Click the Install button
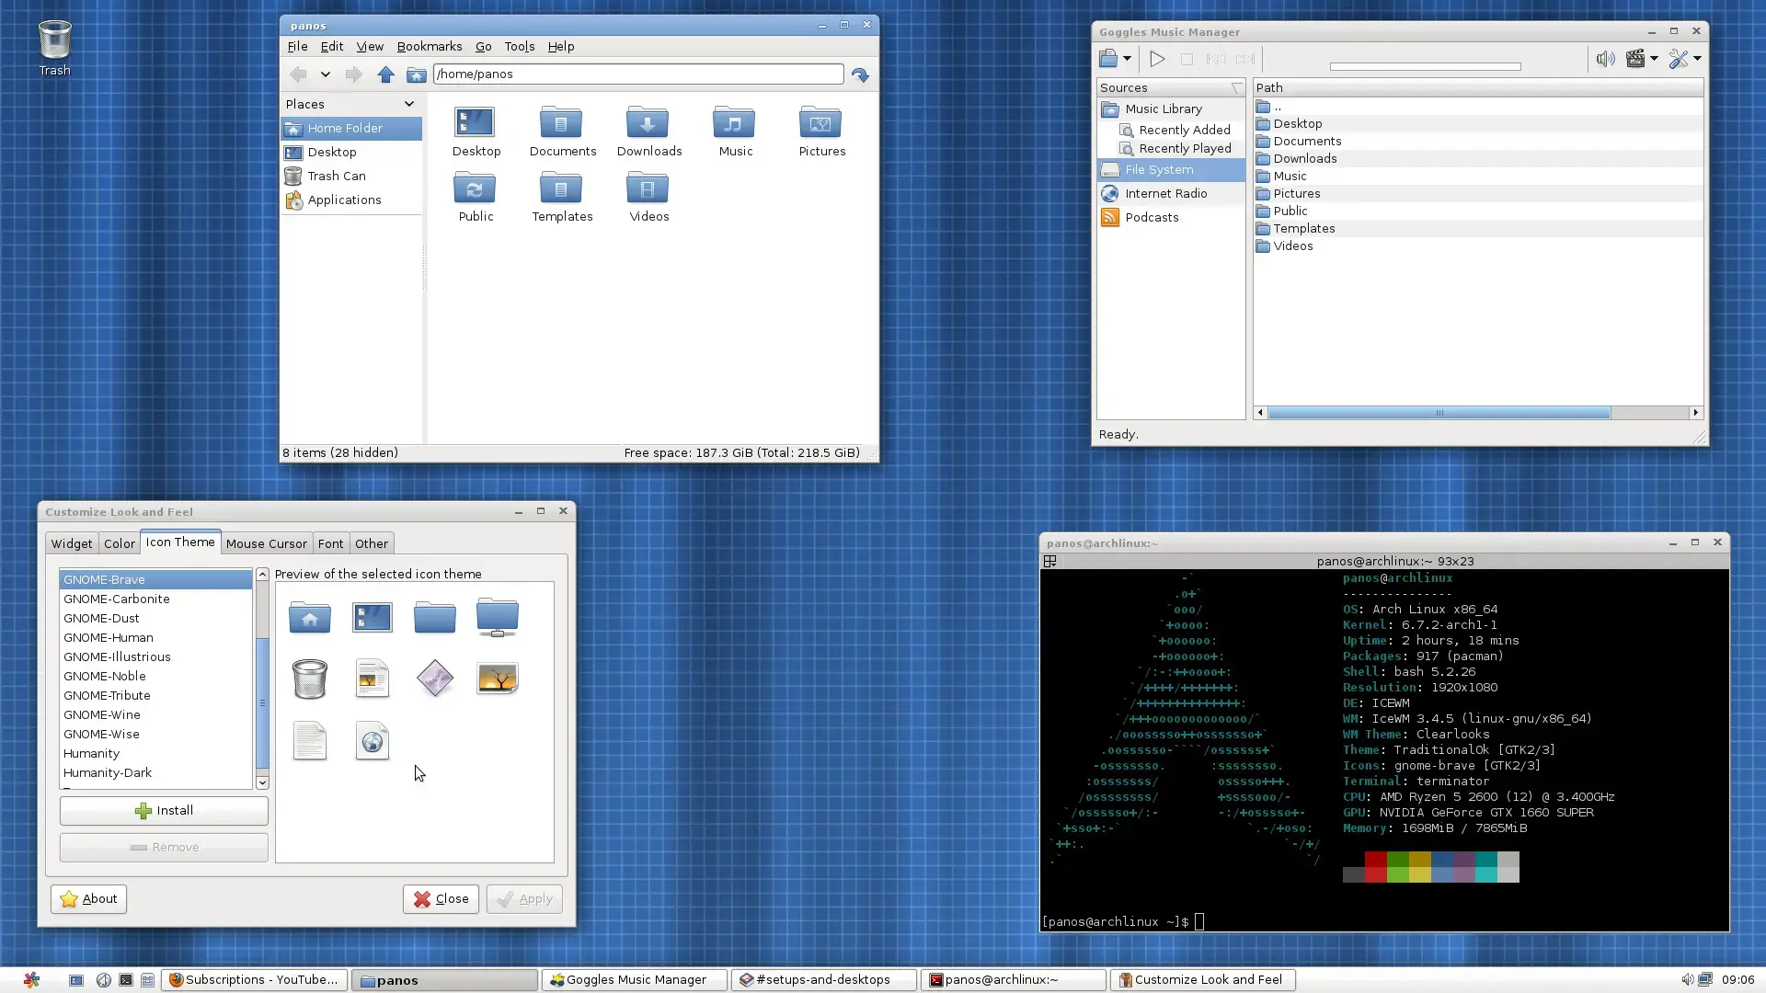 tap(164, 810)
